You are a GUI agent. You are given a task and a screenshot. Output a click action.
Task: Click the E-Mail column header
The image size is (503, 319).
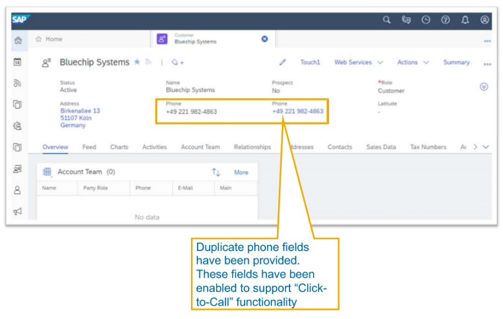pyautogui.click(x=185, y=188)
